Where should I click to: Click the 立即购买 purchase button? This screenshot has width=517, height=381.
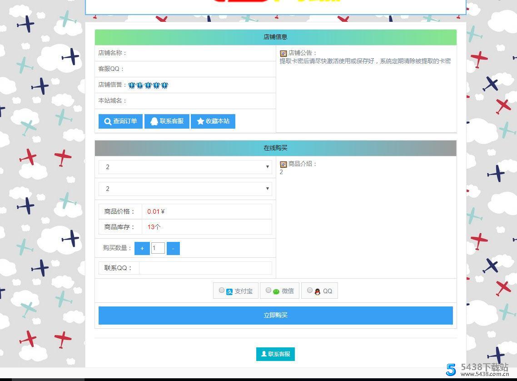click(x=275, y=315)
